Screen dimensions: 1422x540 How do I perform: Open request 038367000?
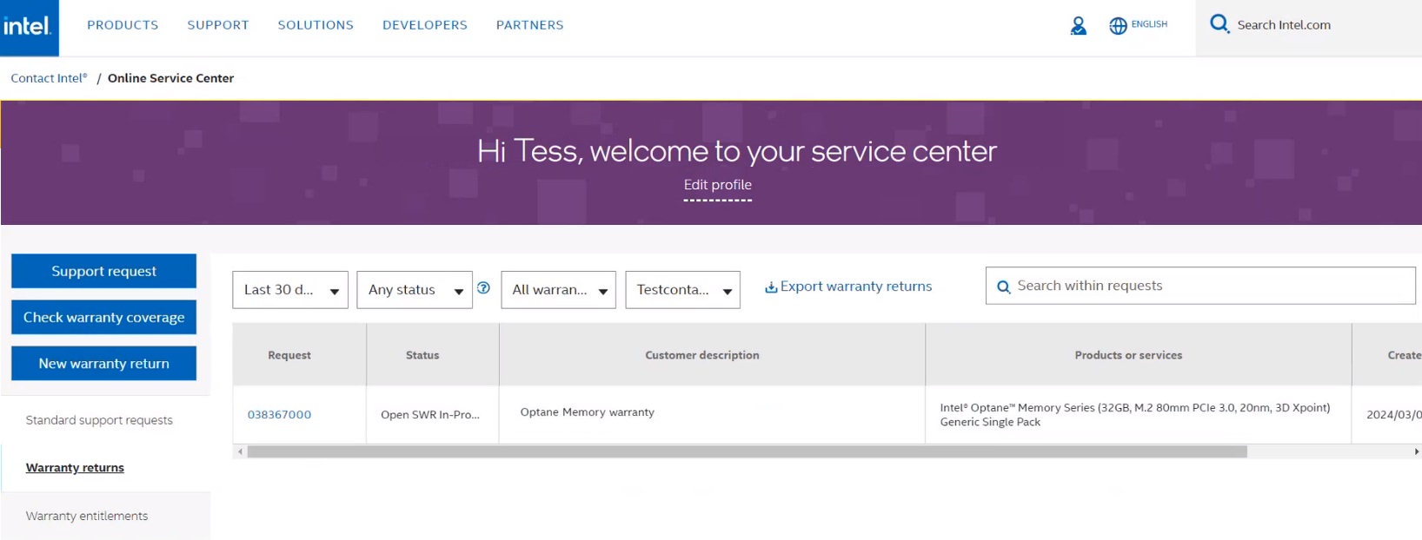coord(279,415)
